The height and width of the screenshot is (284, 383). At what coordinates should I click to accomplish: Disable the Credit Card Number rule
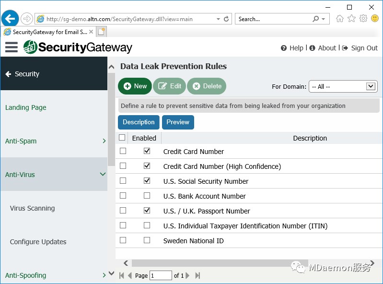(147, 151)
